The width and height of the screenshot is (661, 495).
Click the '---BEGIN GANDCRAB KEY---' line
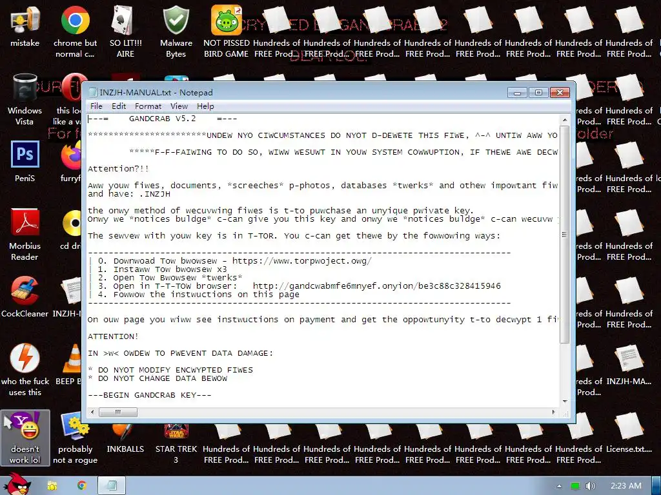[150, 395]
